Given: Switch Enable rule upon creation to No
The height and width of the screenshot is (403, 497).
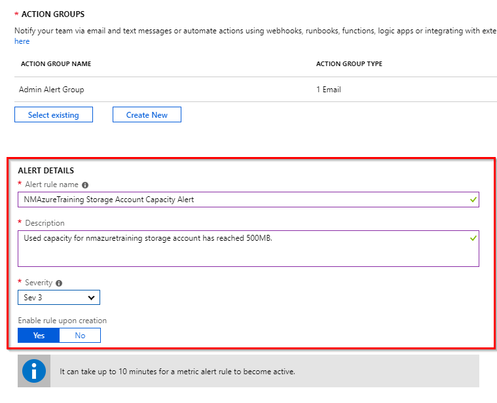Looking at the screenshot, I should pyautogui.click(x=80, y=335).
